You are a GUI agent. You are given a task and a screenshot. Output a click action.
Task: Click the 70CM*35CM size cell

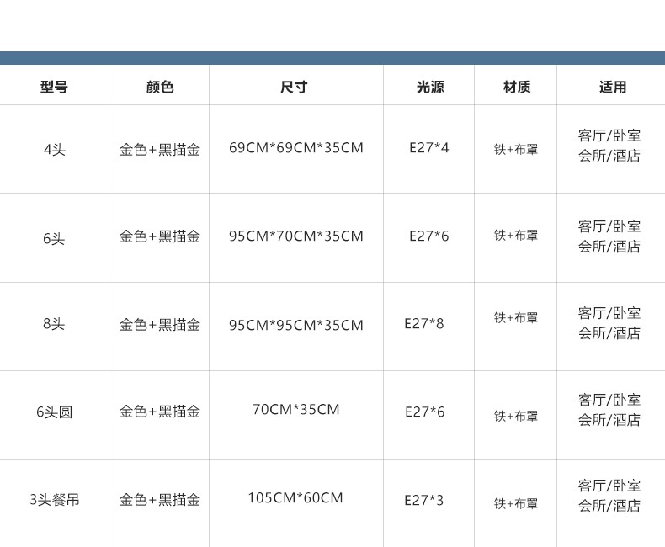click(296, 410)
